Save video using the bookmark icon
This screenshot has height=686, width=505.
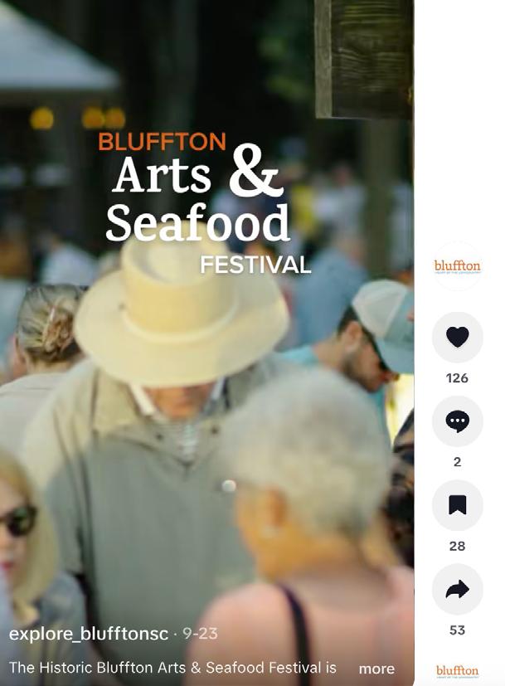(x=458, y=505)
